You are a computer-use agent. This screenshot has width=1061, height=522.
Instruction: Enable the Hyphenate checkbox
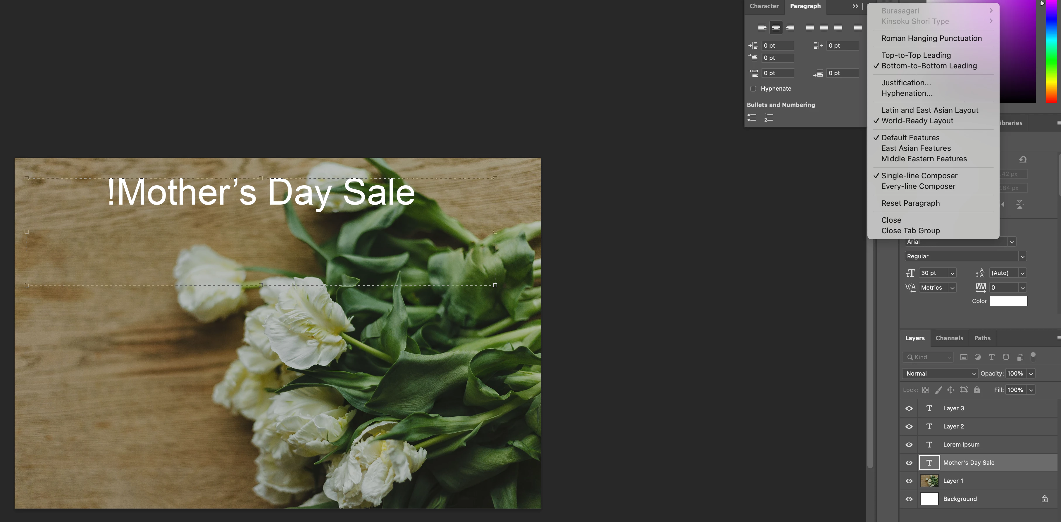point(753,89)
